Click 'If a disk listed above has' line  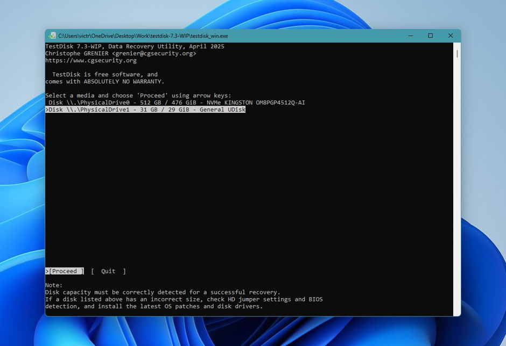tap(184, 300)
